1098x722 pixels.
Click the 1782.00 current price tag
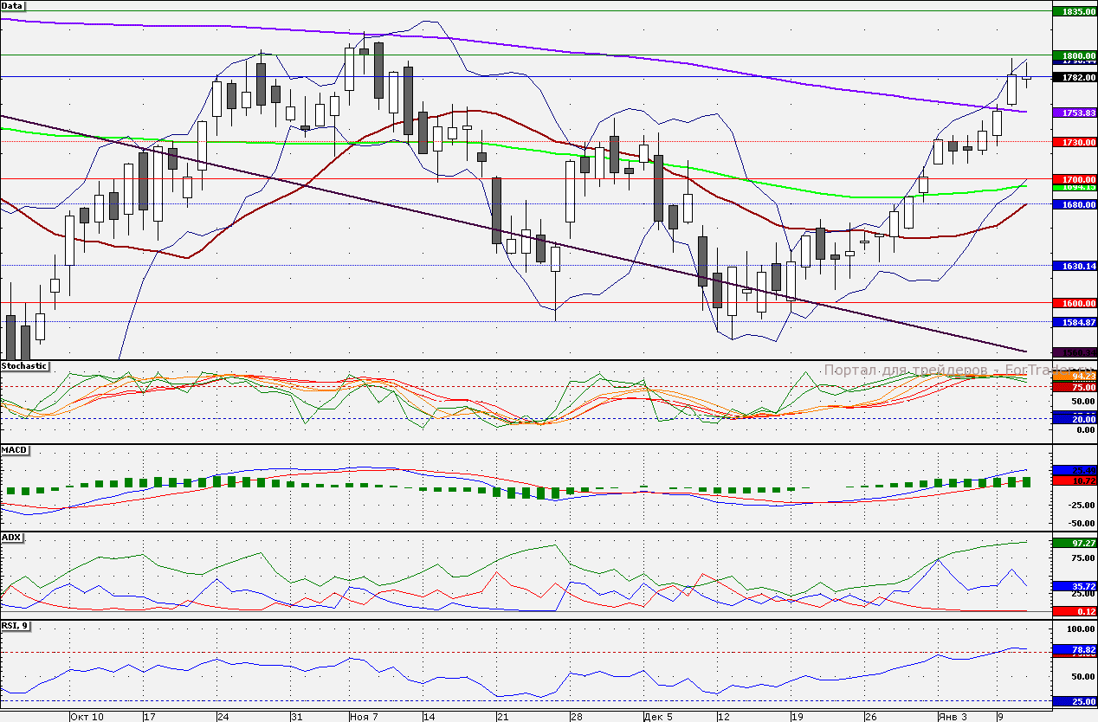click(x=1075, y=77)
